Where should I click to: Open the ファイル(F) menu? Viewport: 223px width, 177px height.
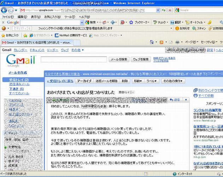coord(8,17)
